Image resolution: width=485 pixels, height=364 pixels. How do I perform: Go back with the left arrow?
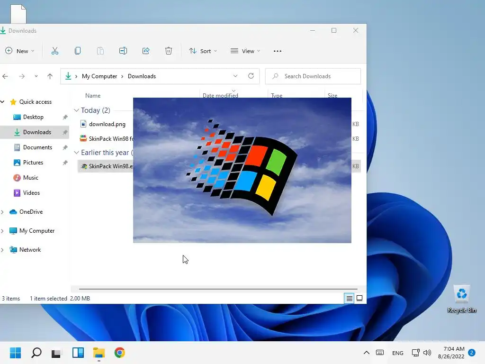point(5,76)
